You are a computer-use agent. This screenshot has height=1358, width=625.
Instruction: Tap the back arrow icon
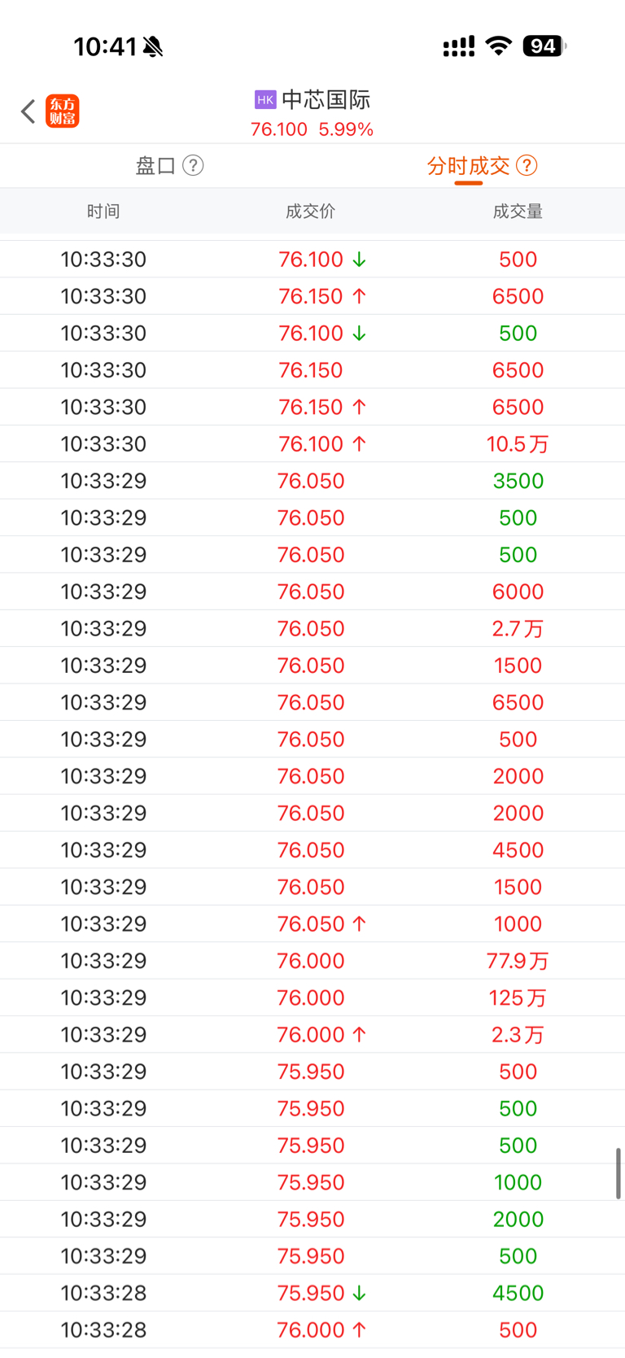coord(28,111)
